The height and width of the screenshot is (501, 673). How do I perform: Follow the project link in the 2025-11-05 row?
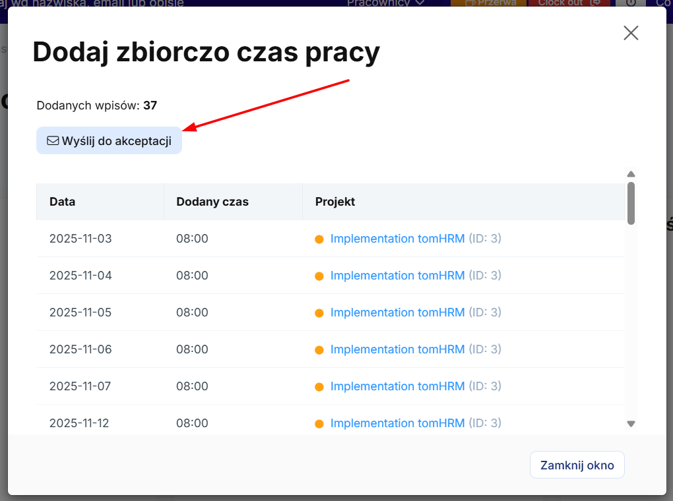pos(397,312)
